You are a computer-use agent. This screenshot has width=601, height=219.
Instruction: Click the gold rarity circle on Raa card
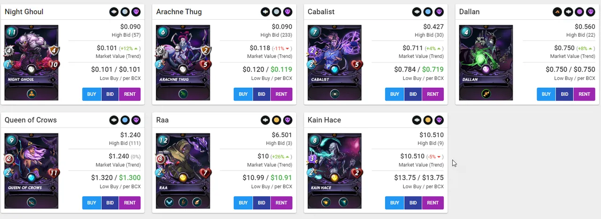tap(277, 120)
